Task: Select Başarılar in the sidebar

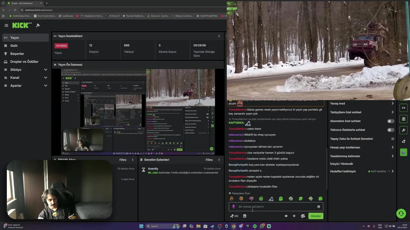Action: pyautogui.click(x=25, y=54)
